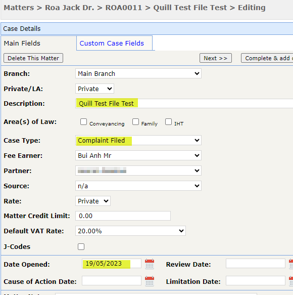
Task: Tick the Family area of law checkbox
Action: tap(135, 122)
